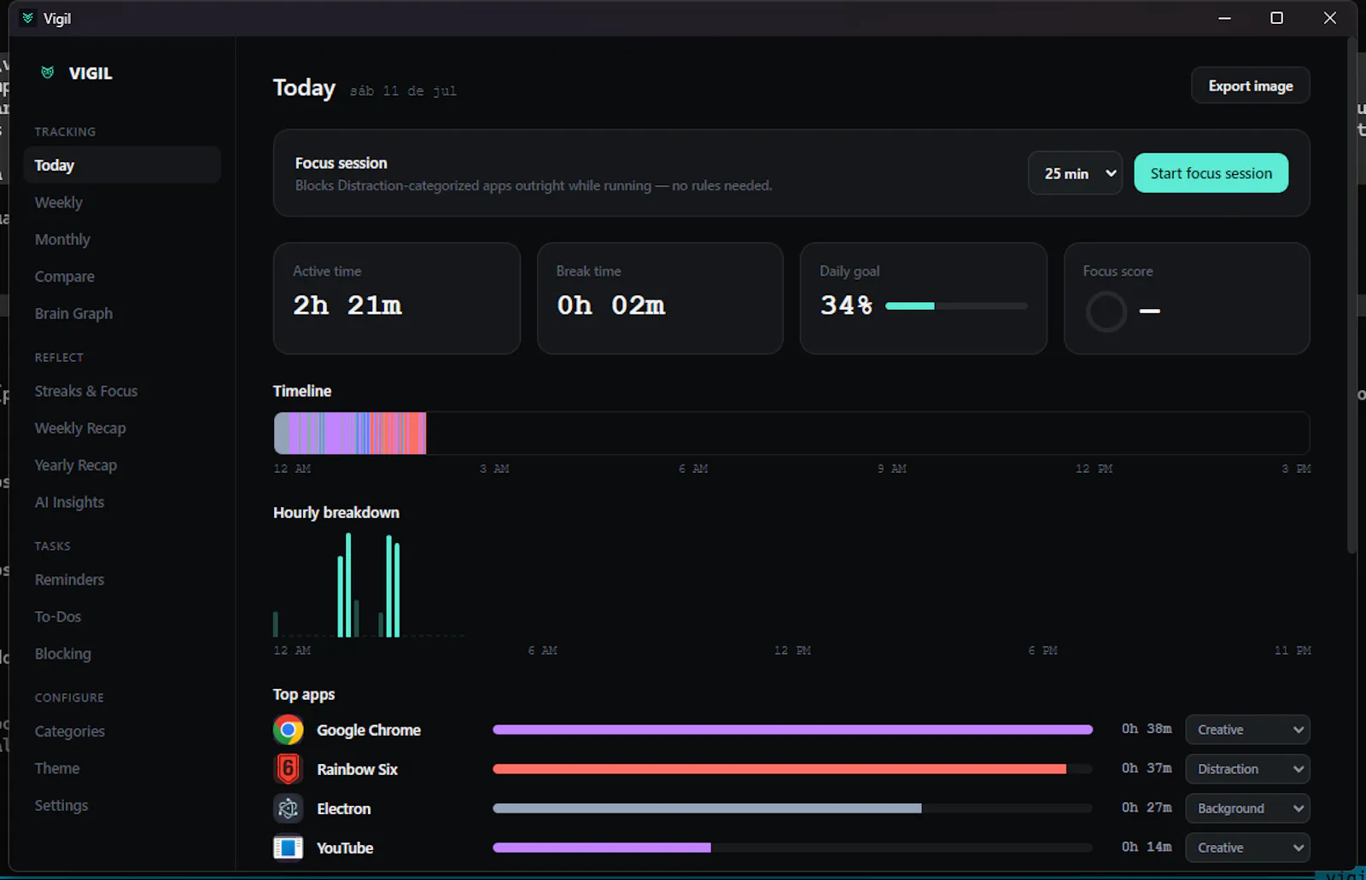Click the '0h 02m' break time value
The height and width of the screenshot is (880, 1366).
[611, 306]
